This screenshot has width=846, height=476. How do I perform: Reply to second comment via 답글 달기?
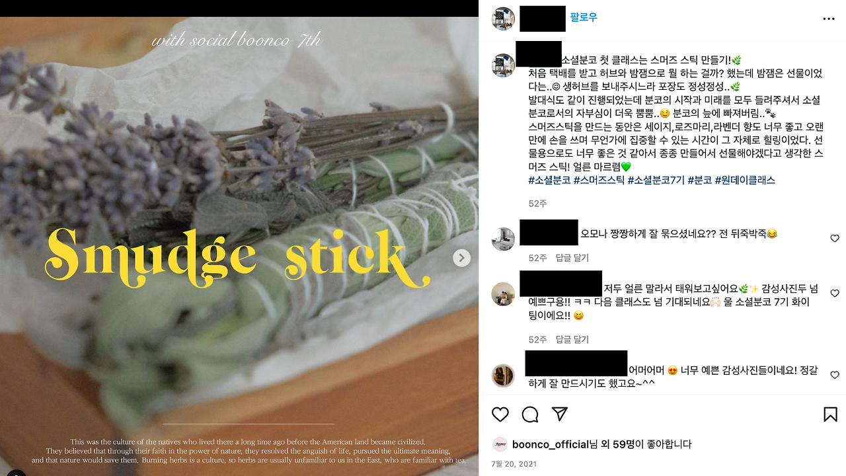pos(572,340)
